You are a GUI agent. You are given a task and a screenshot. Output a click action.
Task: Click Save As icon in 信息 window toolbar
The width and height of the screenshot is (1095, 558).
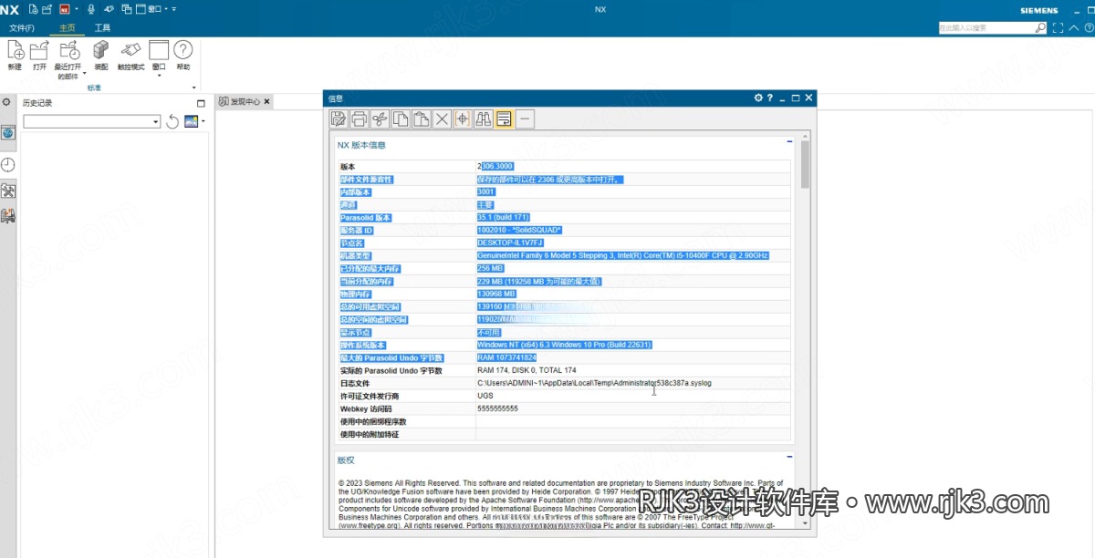pos(339,119)
